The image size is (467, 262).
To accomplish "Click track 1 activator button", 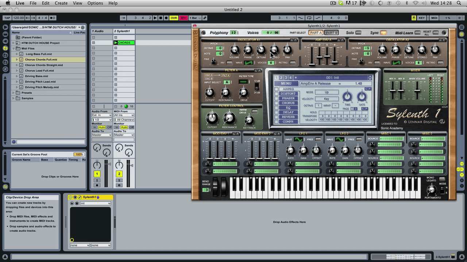I will click(97, 174).
